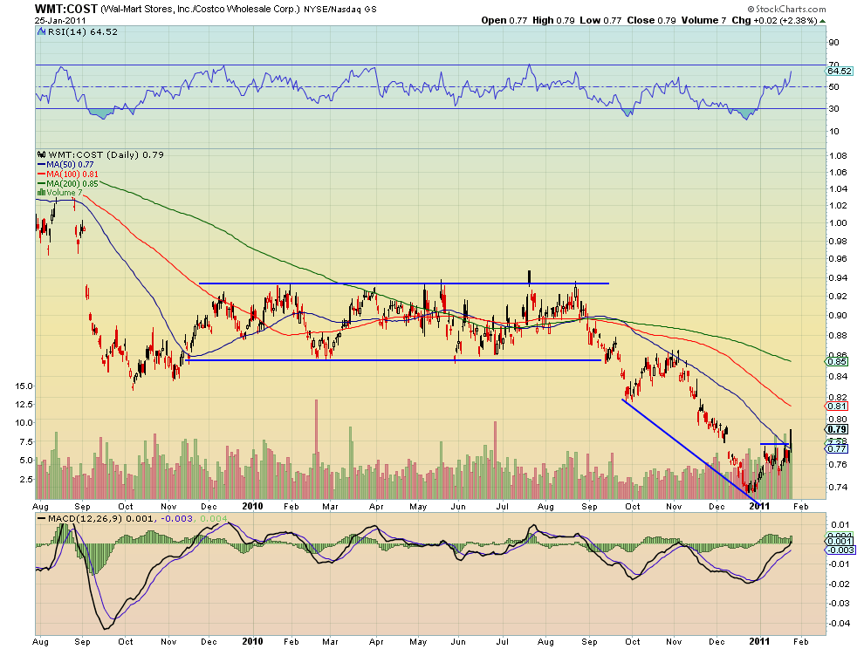Screen dimensions: 864x649
Task: Click bold 2011 on MACD panel axis
Action: tap(759, 641)
